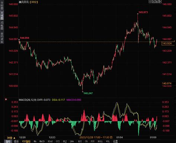Click the 145.973 high price marker
Viewport: 176px width, 143px height.
[143, 12]
